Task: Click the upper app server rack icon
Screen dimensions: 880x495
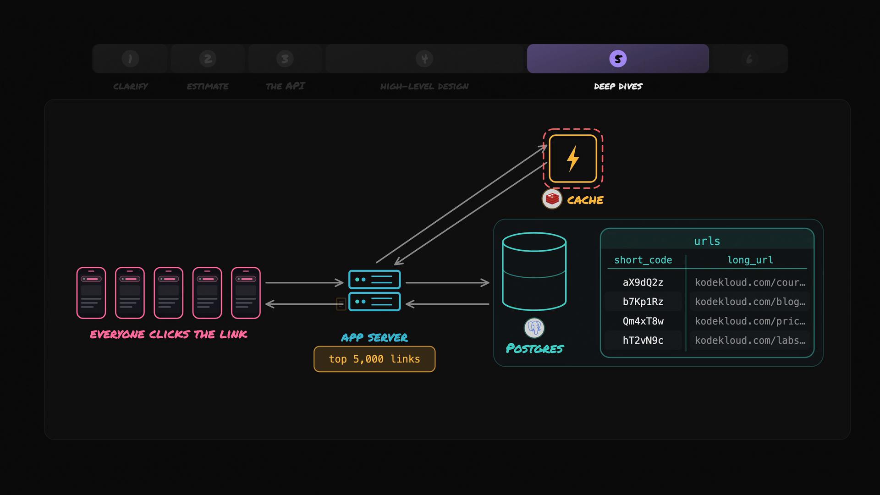Action: click(374, 280)
